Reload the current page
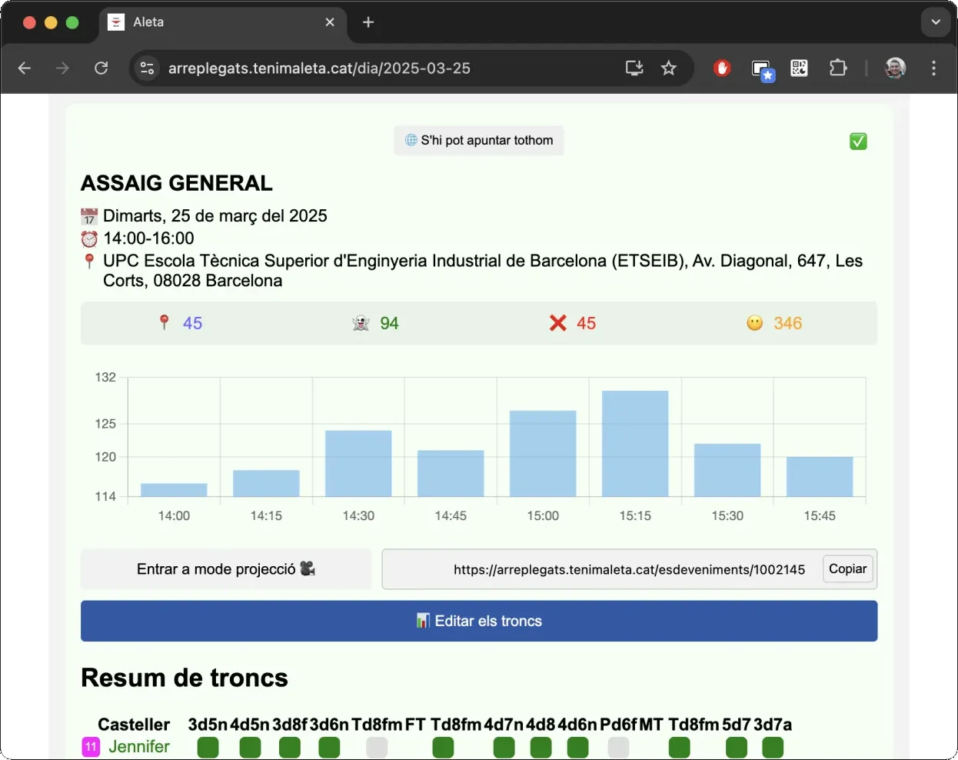 coord(101,68)
